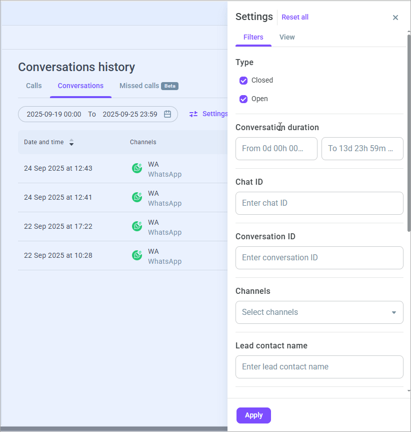411x432 pixels.
Task: Click the Reset all link
Action: click(295, 17)
